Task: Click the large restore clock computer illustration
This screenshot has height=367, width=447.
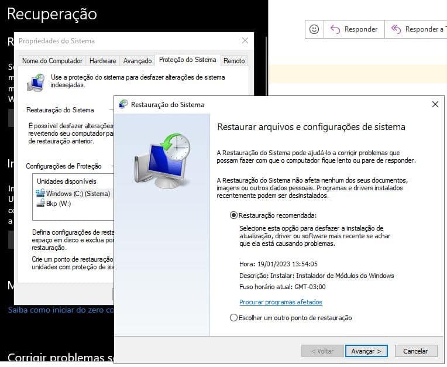Action: 163,160
